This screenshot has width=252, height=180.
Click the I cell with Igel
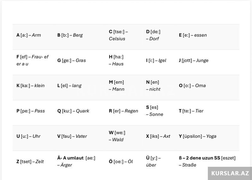[x=156, y=60]
